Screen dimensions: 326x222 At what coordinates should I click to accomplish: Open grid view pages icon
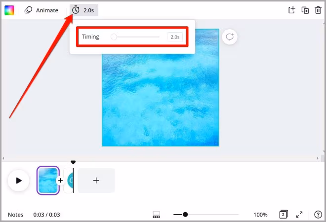tap(284, 214)
